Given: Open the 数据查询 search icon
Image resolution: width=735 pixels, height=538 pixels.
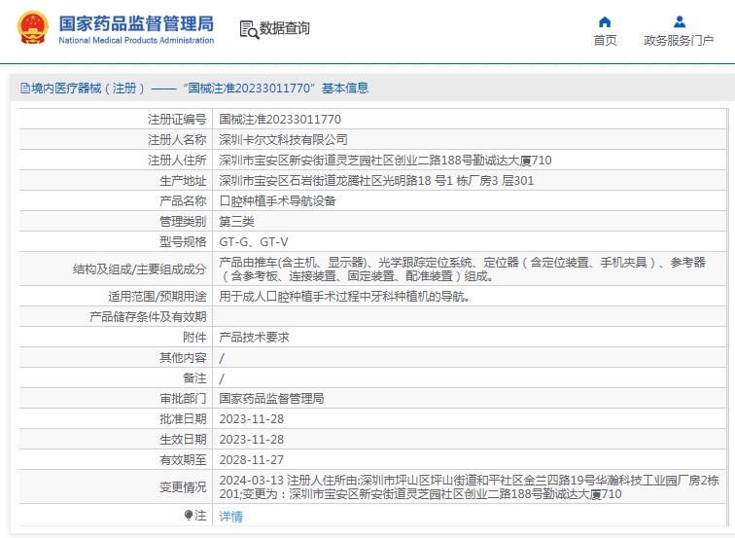Looking at the screenshot, I should click(x=249, y=29).
